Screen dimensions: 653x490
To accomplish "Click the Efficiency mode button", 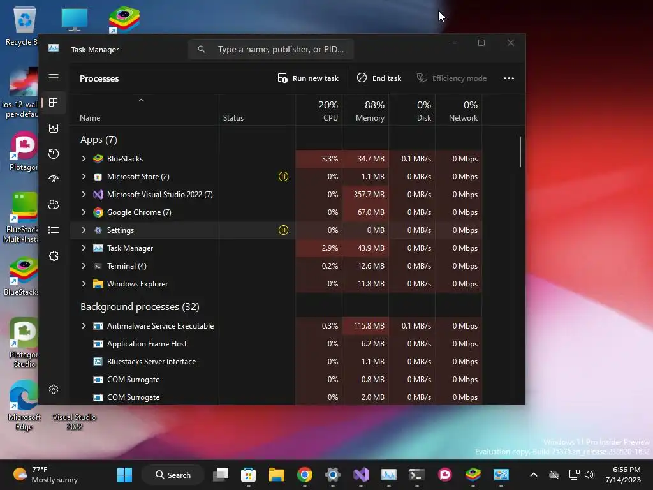I will pos(451,78).
